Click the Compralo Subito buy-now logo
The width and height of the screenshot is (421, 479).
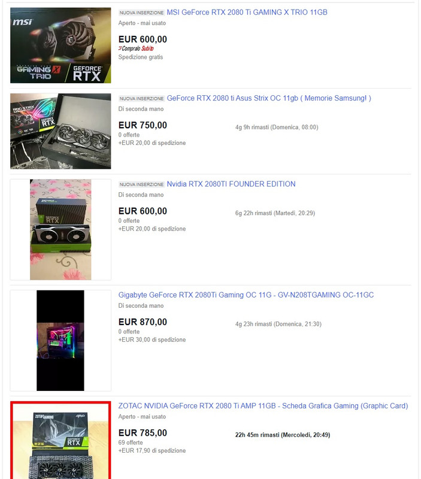pyautogui.click(x=136, y=48)
